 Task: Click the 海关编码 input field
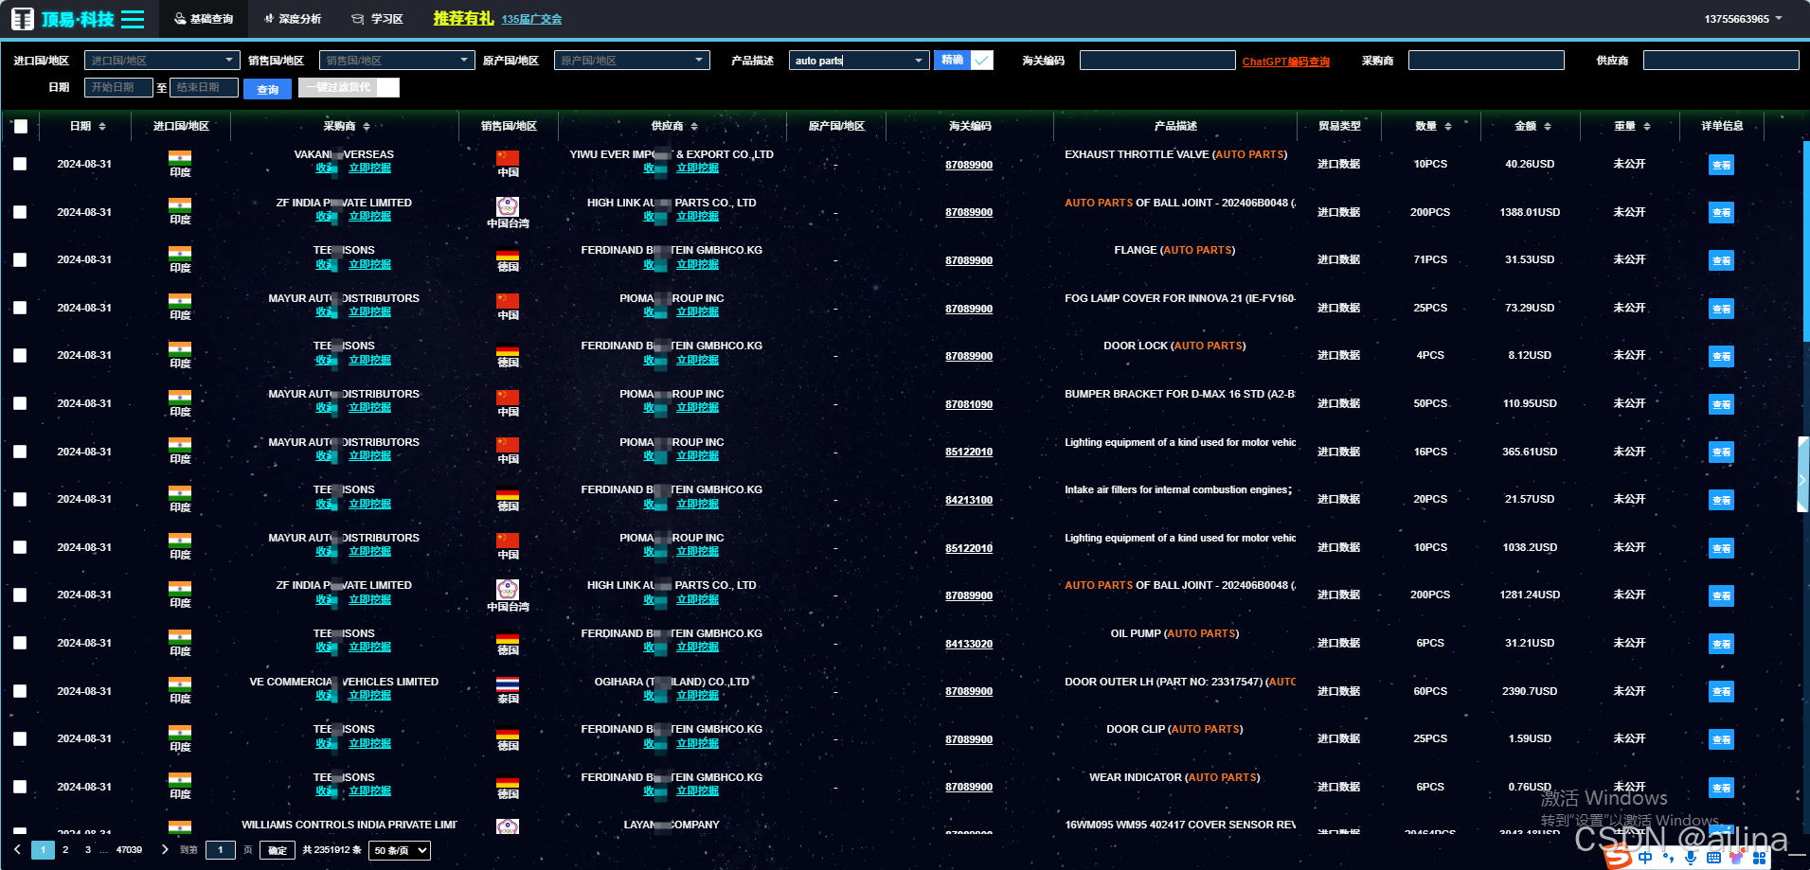(1157, 60)
